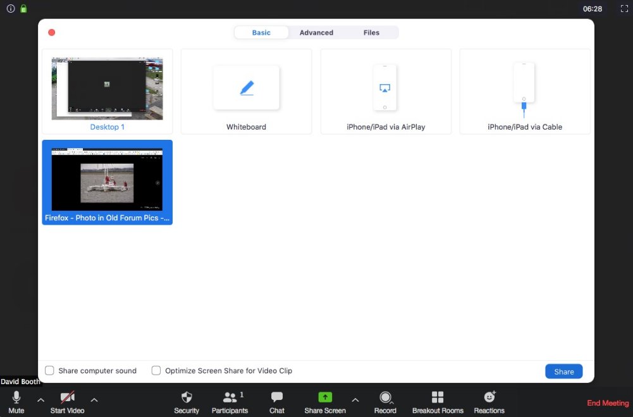Open the Participants panel icon
This screenshot has width=633, height=417.
(x=230, y=397)
